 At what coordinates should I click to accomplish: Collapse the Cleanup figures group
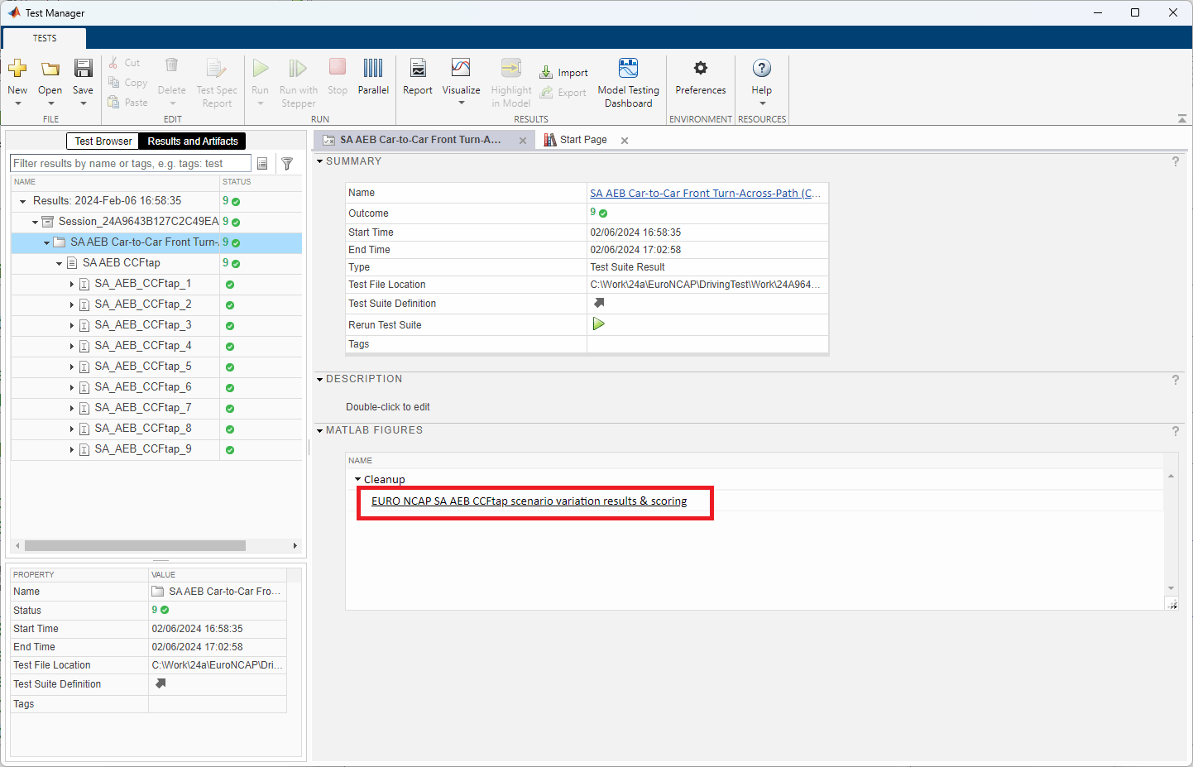tap(358, 480)
